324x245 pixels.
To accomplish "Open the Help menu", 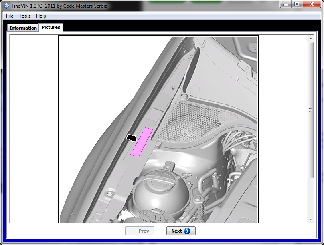I will pyautogui.click(x=41, y=16).
